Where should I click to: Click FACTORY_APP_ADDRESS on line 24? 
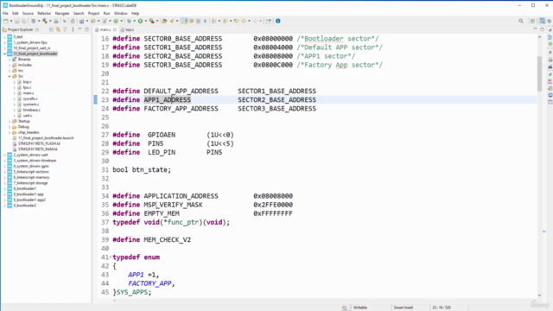coord(181,108)
